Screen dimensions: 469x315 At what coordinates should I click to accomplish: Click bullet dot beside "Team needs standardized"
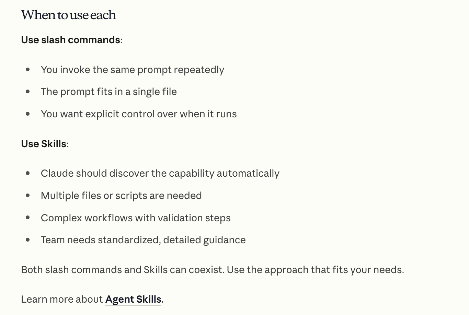tap(28, 240)
